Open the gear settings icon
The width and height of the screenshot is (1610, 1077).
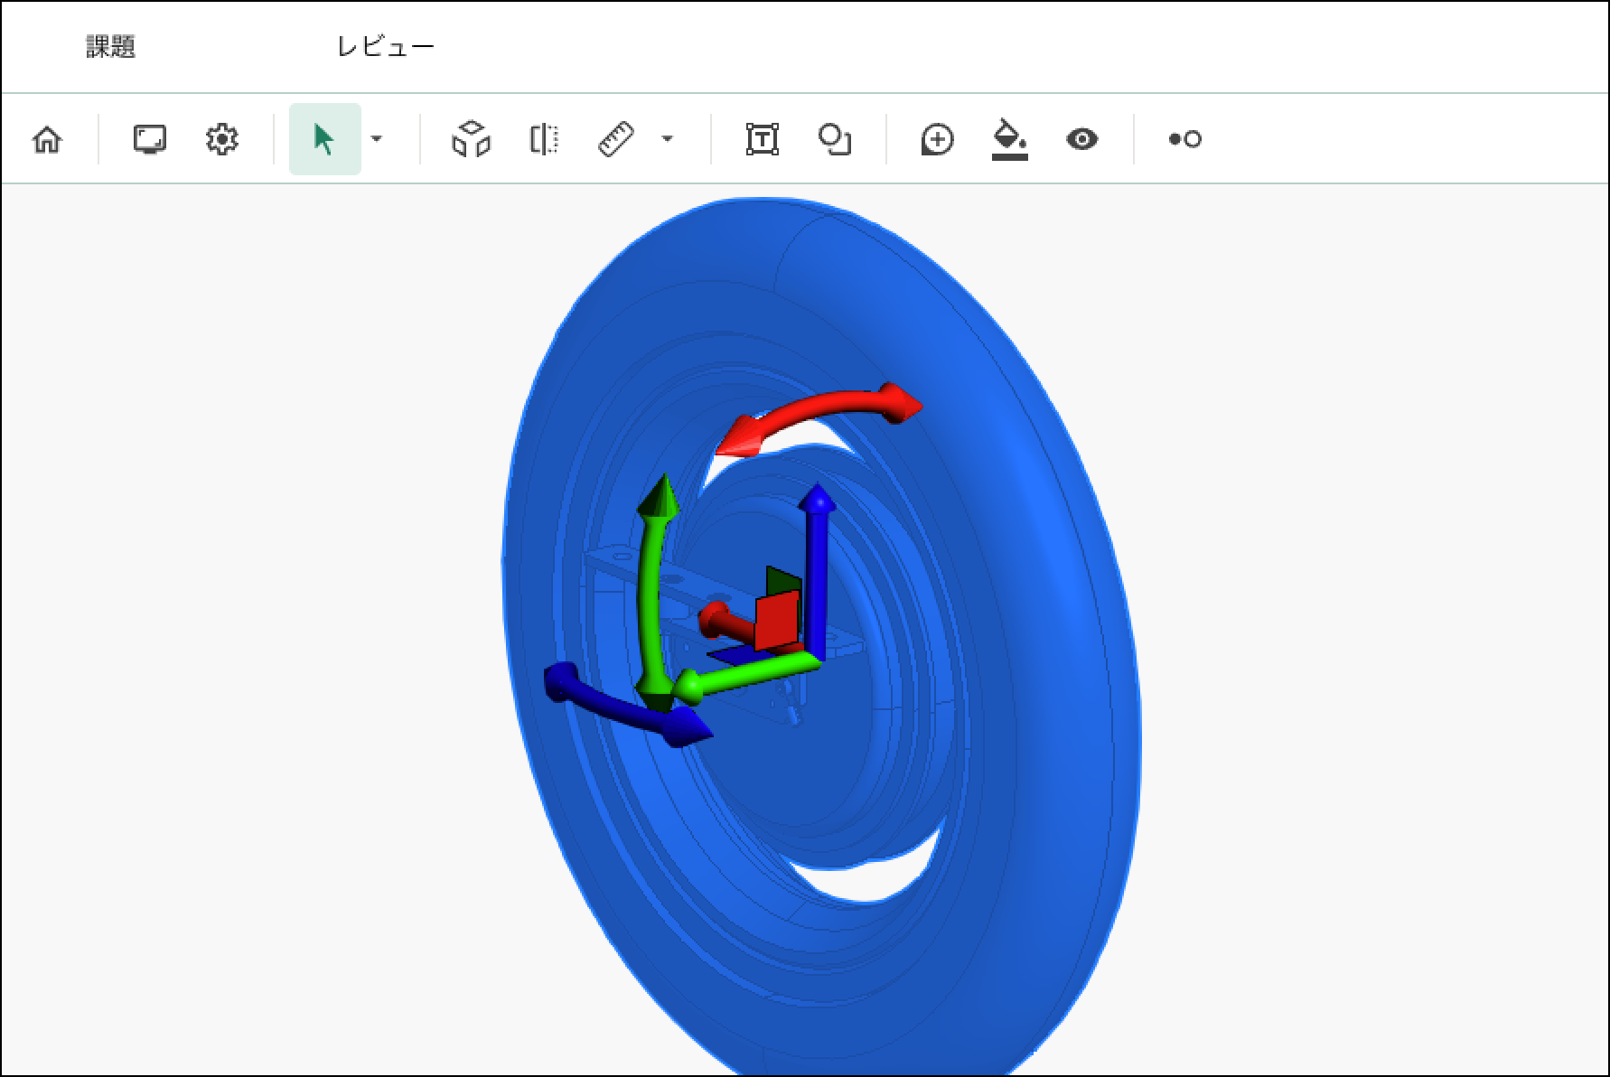click(x=221, y=139)
